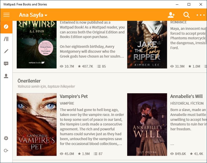Click the Vampire's Pet 87 parts count

tap(98, 154)
